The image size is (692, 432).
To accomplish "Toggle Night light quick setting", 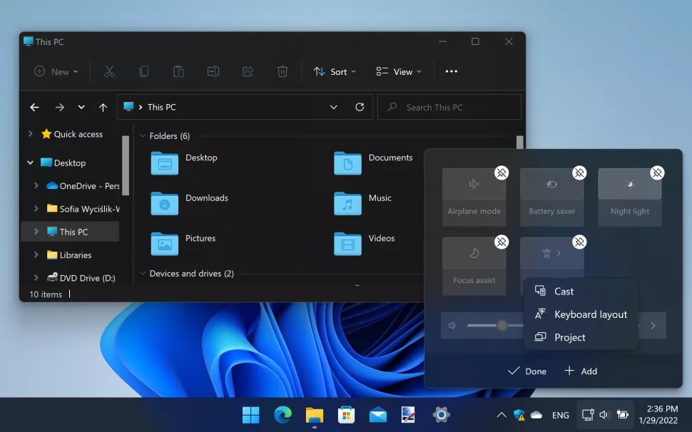I will tap(630, 184).
